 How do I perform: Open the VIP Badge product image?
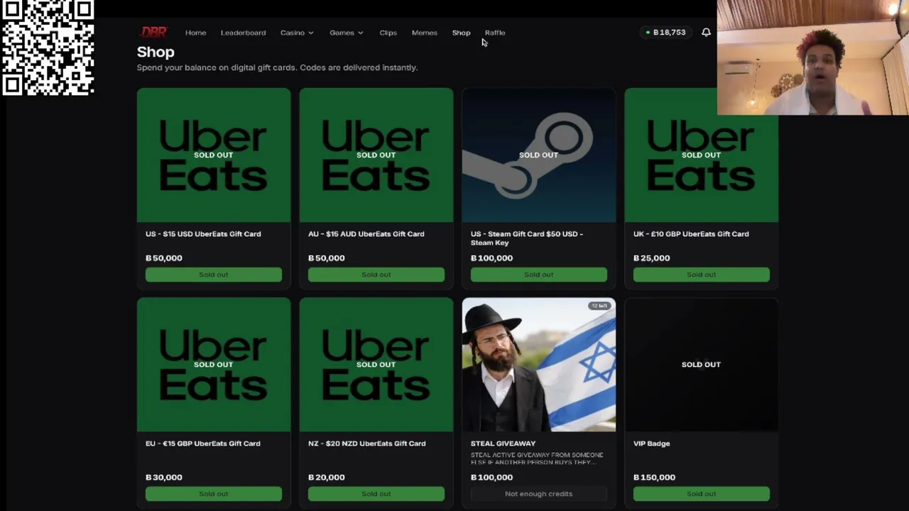pyautogui.click(x=702, y=364)
